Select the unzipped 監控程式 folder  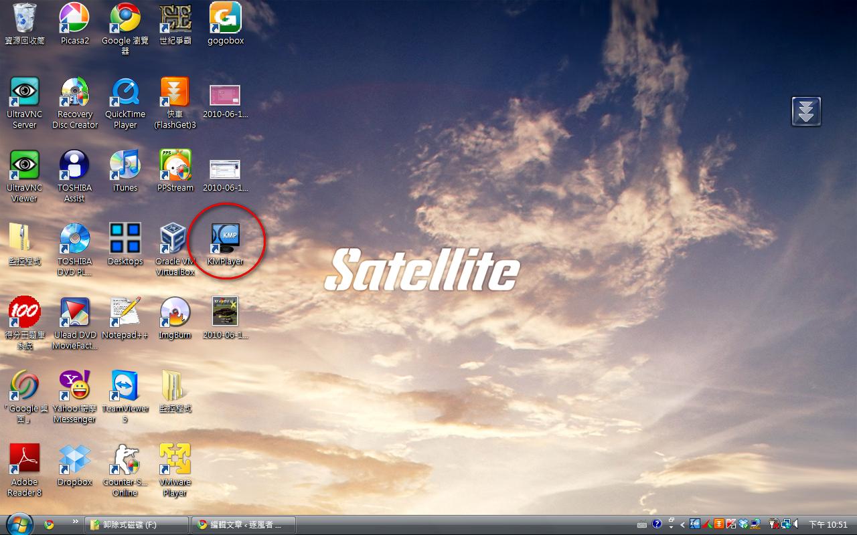click(175, 393)
